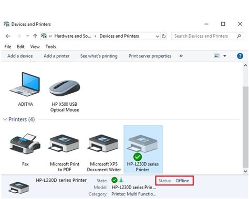Click the vertical scrollbar thumb

pyautogui.click(x=245, y=127)
